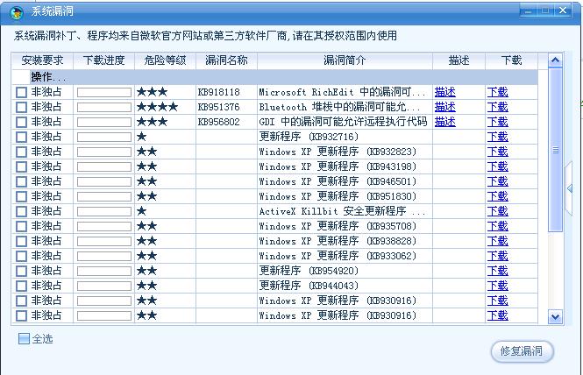The width and height of the screenshot is (583, 375).
Task: Check the box for KB943198 update row
Action: (22, 166)
